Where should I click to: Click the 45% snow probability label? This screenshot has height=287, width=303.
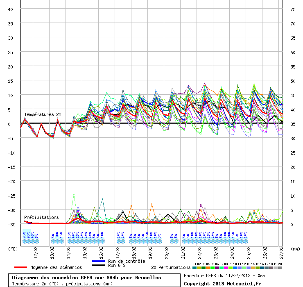[32, 235]
